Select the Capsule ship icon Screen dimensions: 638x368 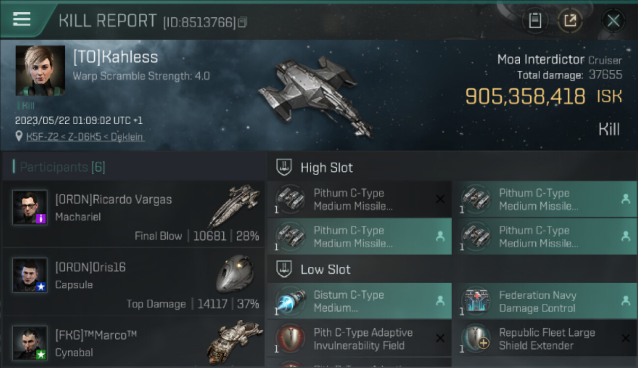[235, 273]
